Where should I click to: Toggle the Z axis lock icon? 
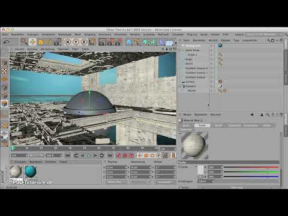(x=84, y=42)
